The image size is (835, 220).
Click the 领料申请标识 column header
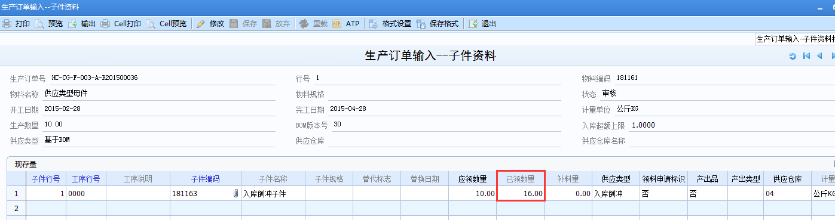click(663, 179)
